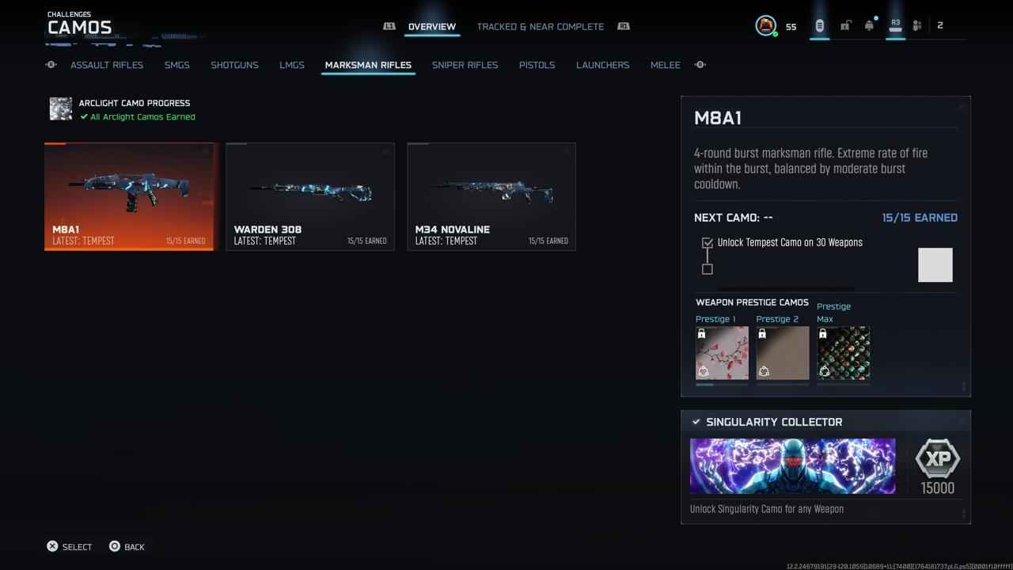Select the Prestige Max camo thumbnail
Viewport: 1013px width, 570px height.
843,353
